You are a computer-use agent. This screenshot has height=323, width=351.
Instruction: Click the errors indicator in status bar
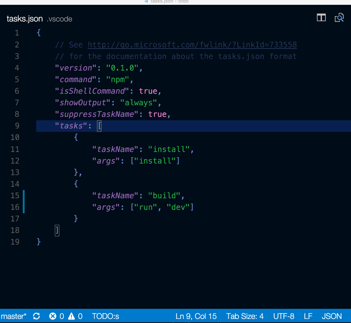[57, 316]
